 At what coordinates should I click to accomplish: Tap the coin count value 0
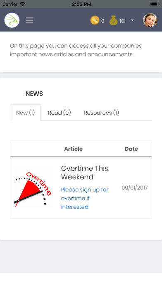102,21
